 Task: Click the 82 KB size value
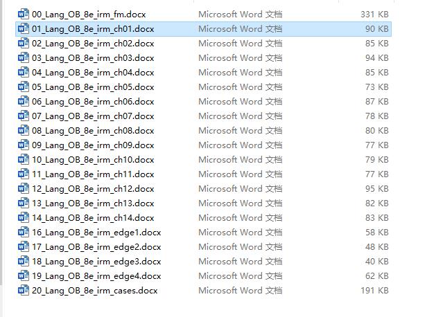coord(377,203)
